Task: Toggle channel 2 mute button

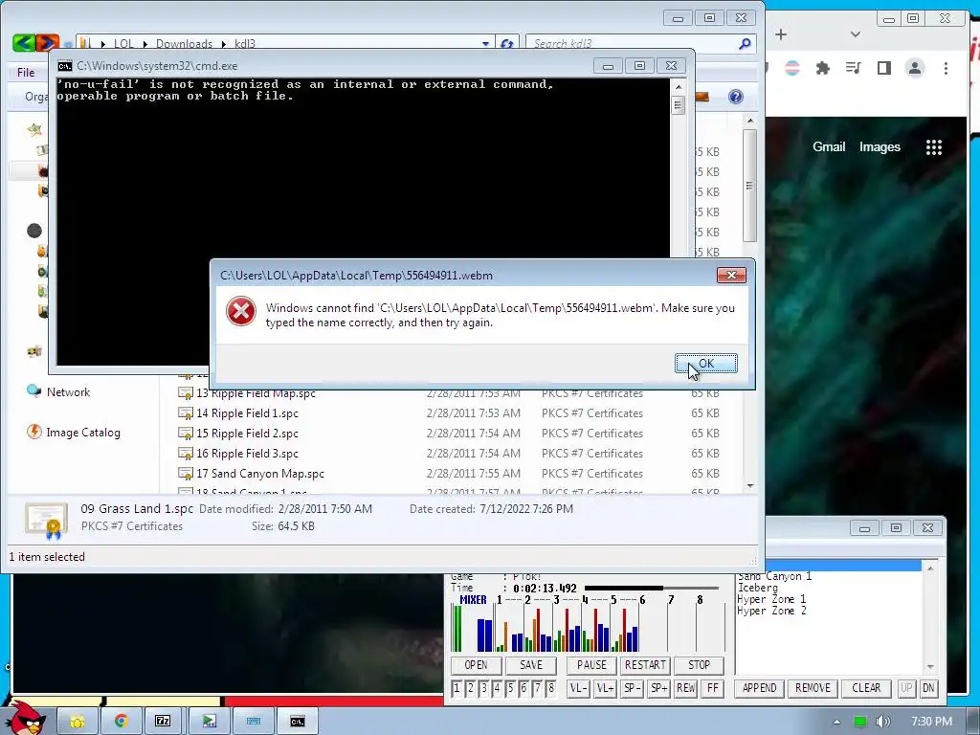Action: click(471, 688)
